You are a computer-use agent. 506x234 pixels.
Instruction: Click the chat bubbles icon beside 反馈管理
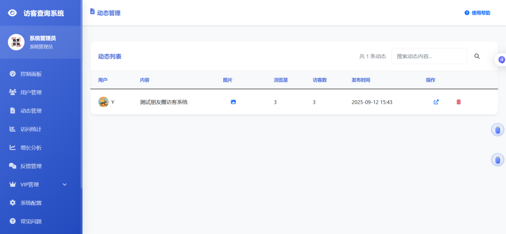(x=12, y=166)
